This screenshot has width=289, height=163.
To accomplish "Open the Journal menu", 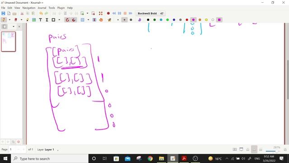I will 42,8.
